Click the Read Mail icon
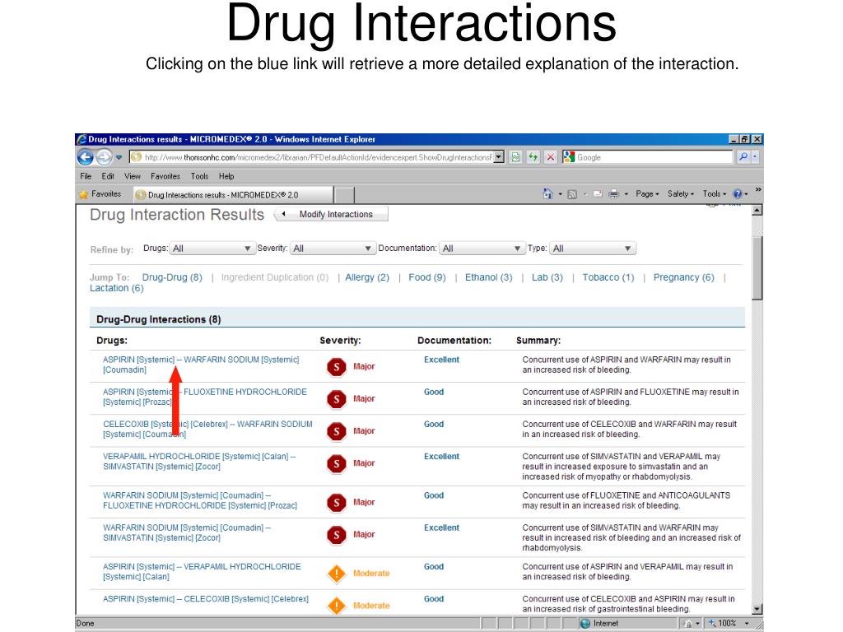The height and width of the screenshot is (632, 843). coord(598,194)
